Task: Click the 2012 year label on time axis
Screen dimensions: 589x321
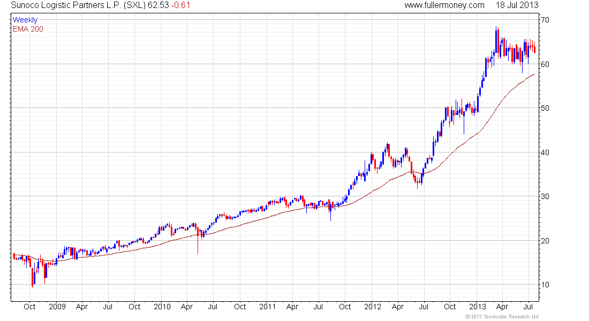Action: click(x=373, y=307)
